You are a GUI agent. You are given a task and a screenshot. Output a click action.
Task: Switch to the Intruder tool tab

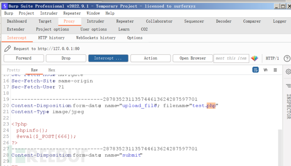coord(95,21)
